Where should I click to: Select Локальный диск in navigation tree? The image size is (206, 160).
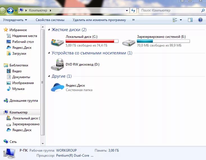click(26, 118)
